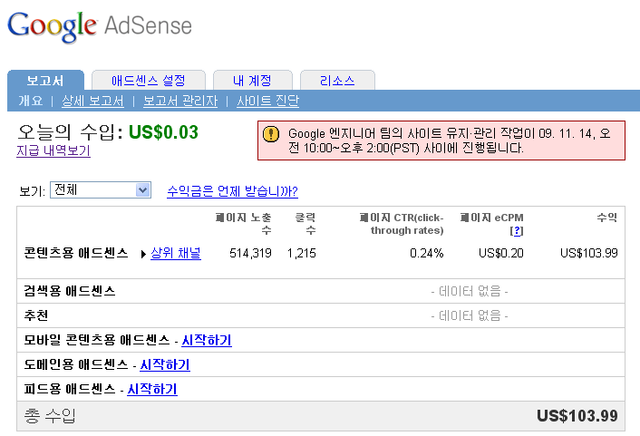Open the 사이트 진단 sub-menu link
This screenshot has width=640, height=436.
pos(267,101)
